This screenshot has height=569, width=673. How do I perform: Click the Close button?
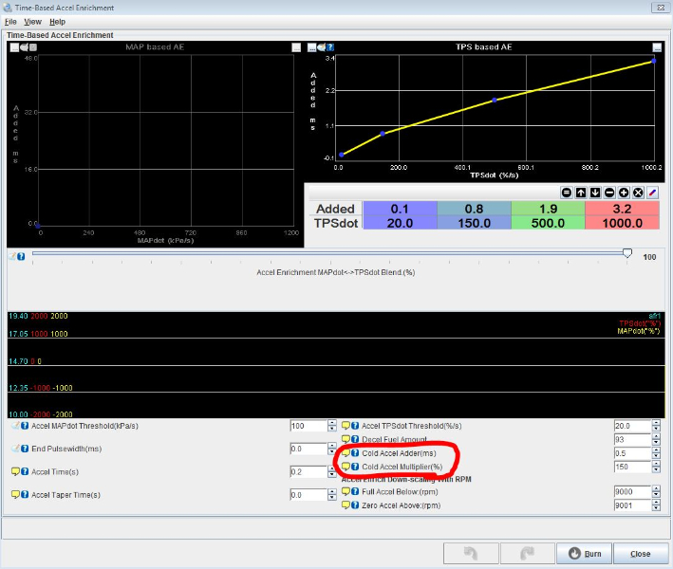point(640,553)
